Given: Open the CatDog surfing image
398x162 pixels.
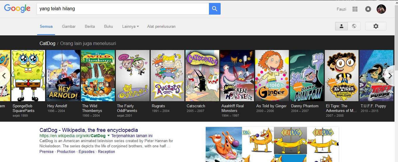Looking at the screenshot, I should [x=224, y=144].
